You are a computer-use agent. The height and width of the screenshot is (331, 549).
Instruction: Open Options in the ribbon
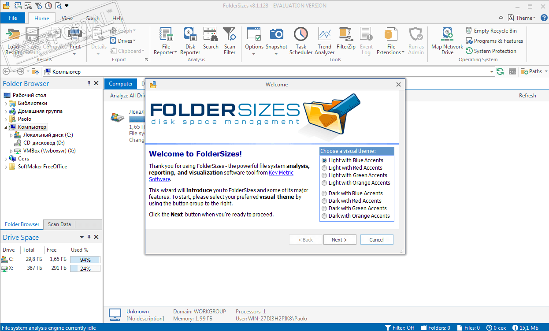tap(254, 41)
